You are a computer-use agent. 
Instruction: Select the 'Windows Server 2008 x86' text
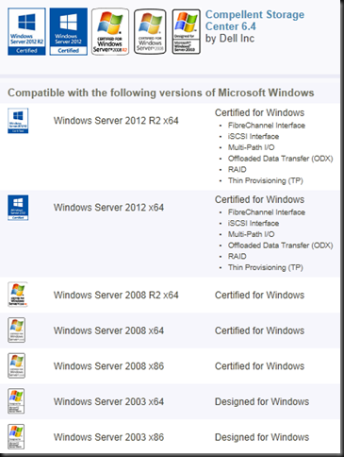[108, 366]
